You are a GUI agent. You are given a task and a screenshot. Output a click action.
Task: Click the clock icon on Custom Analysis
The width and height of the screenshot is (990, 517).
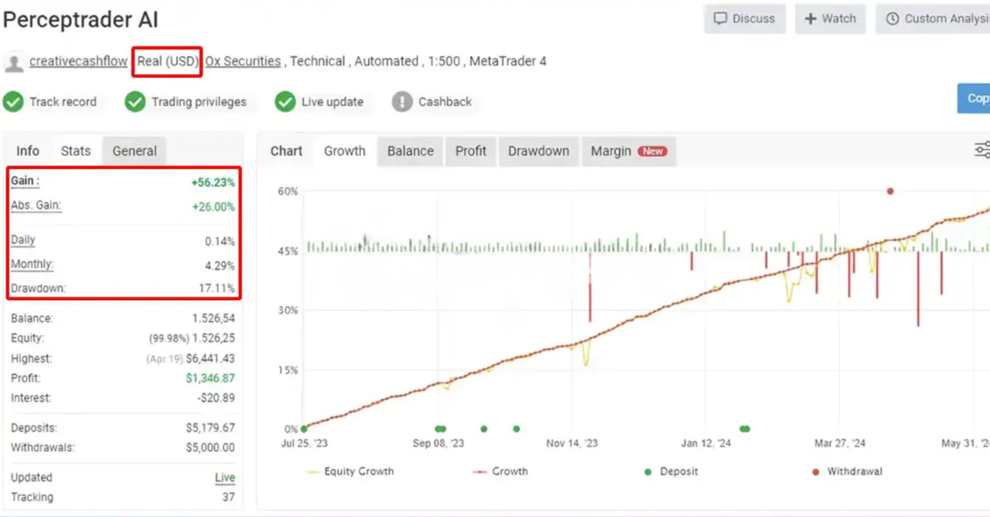[892, 18]
